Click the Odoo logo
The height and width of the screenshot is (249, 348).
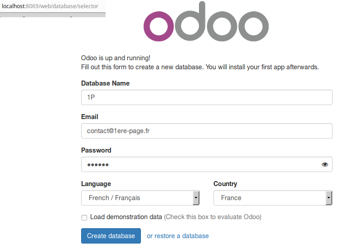[206, 22]
